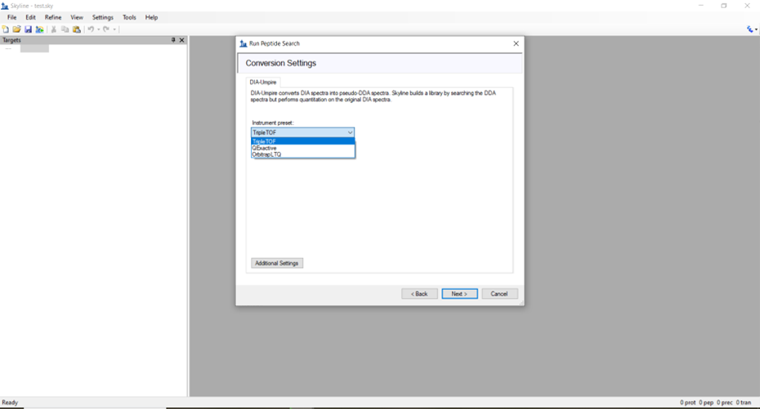Viewport: 760px width, 409px height.
Task: Click the Skyline app icon in title bar
Action: click(x=5, y=6)
